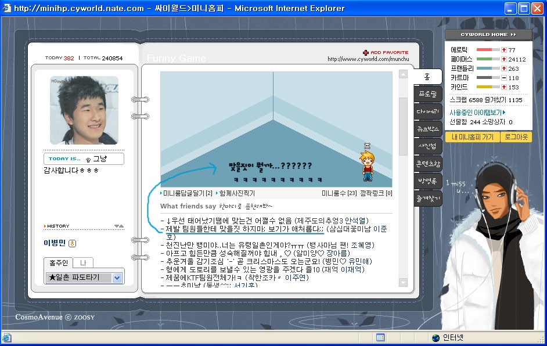Click the 인터넷 zone globe icon
The height and width of the screenshot is (346, 547).
(436, 338)
